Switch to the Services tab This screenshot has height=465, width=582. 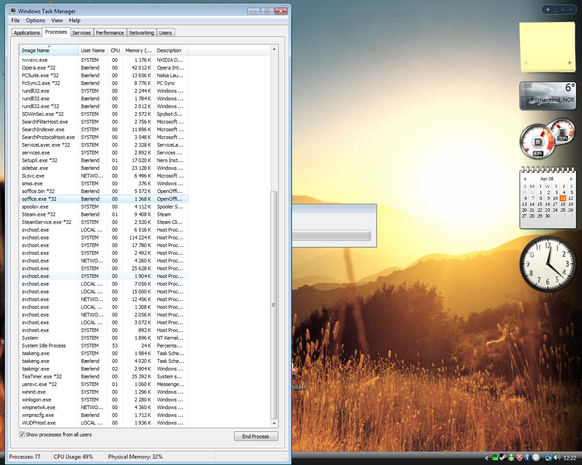tap(81, 33)
